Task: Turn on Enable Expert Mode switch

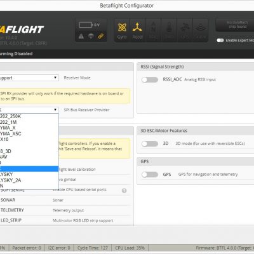Action: click(x=220, y=40)
